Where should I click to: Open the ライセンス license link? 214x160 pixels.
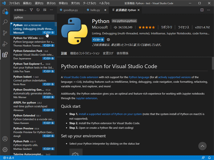click(184, 28)
